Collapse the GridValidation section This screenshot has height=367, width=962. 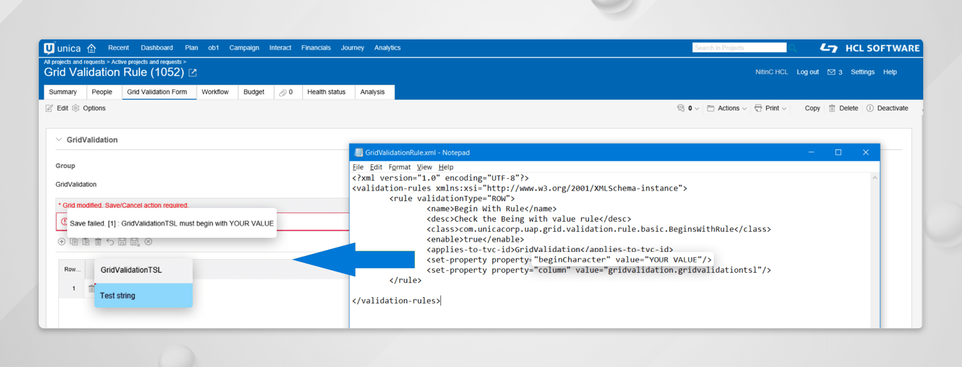[59, 140]
